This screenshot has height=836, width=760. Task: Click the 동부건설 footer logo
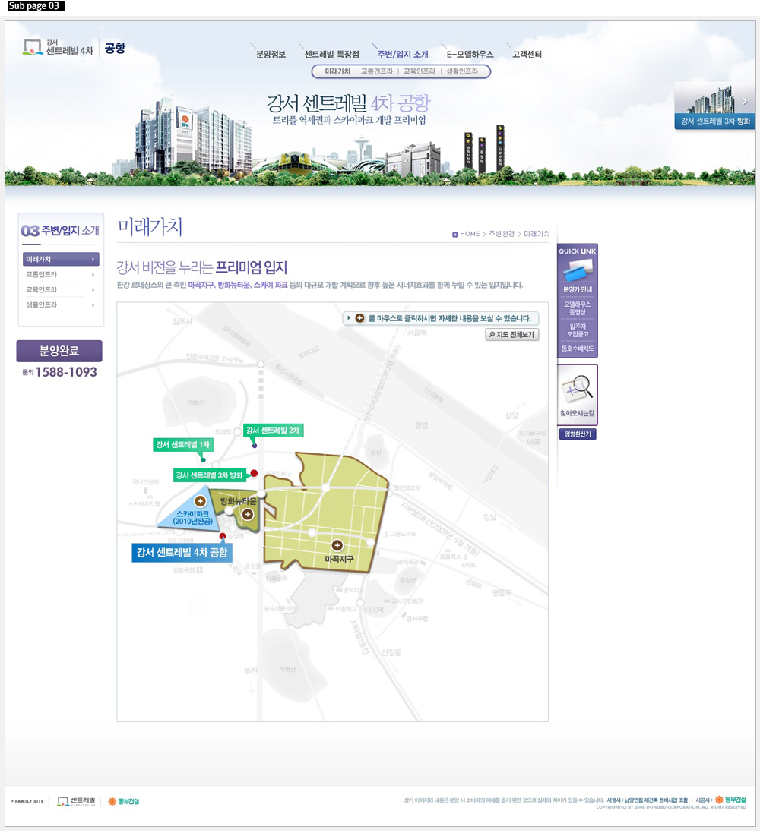[x=124, y=801]
